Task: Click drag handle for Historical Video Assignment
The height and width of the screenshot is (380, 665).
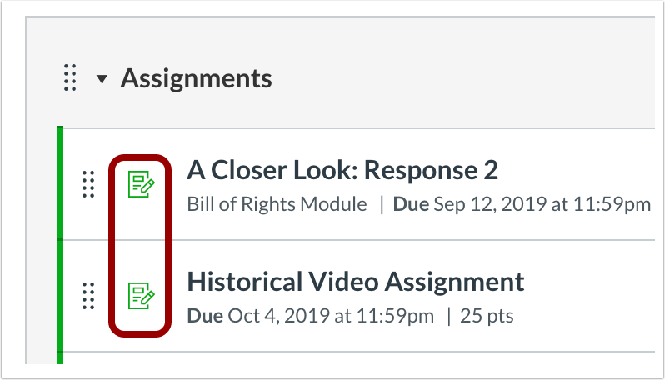Action: [x=88, y=296]
